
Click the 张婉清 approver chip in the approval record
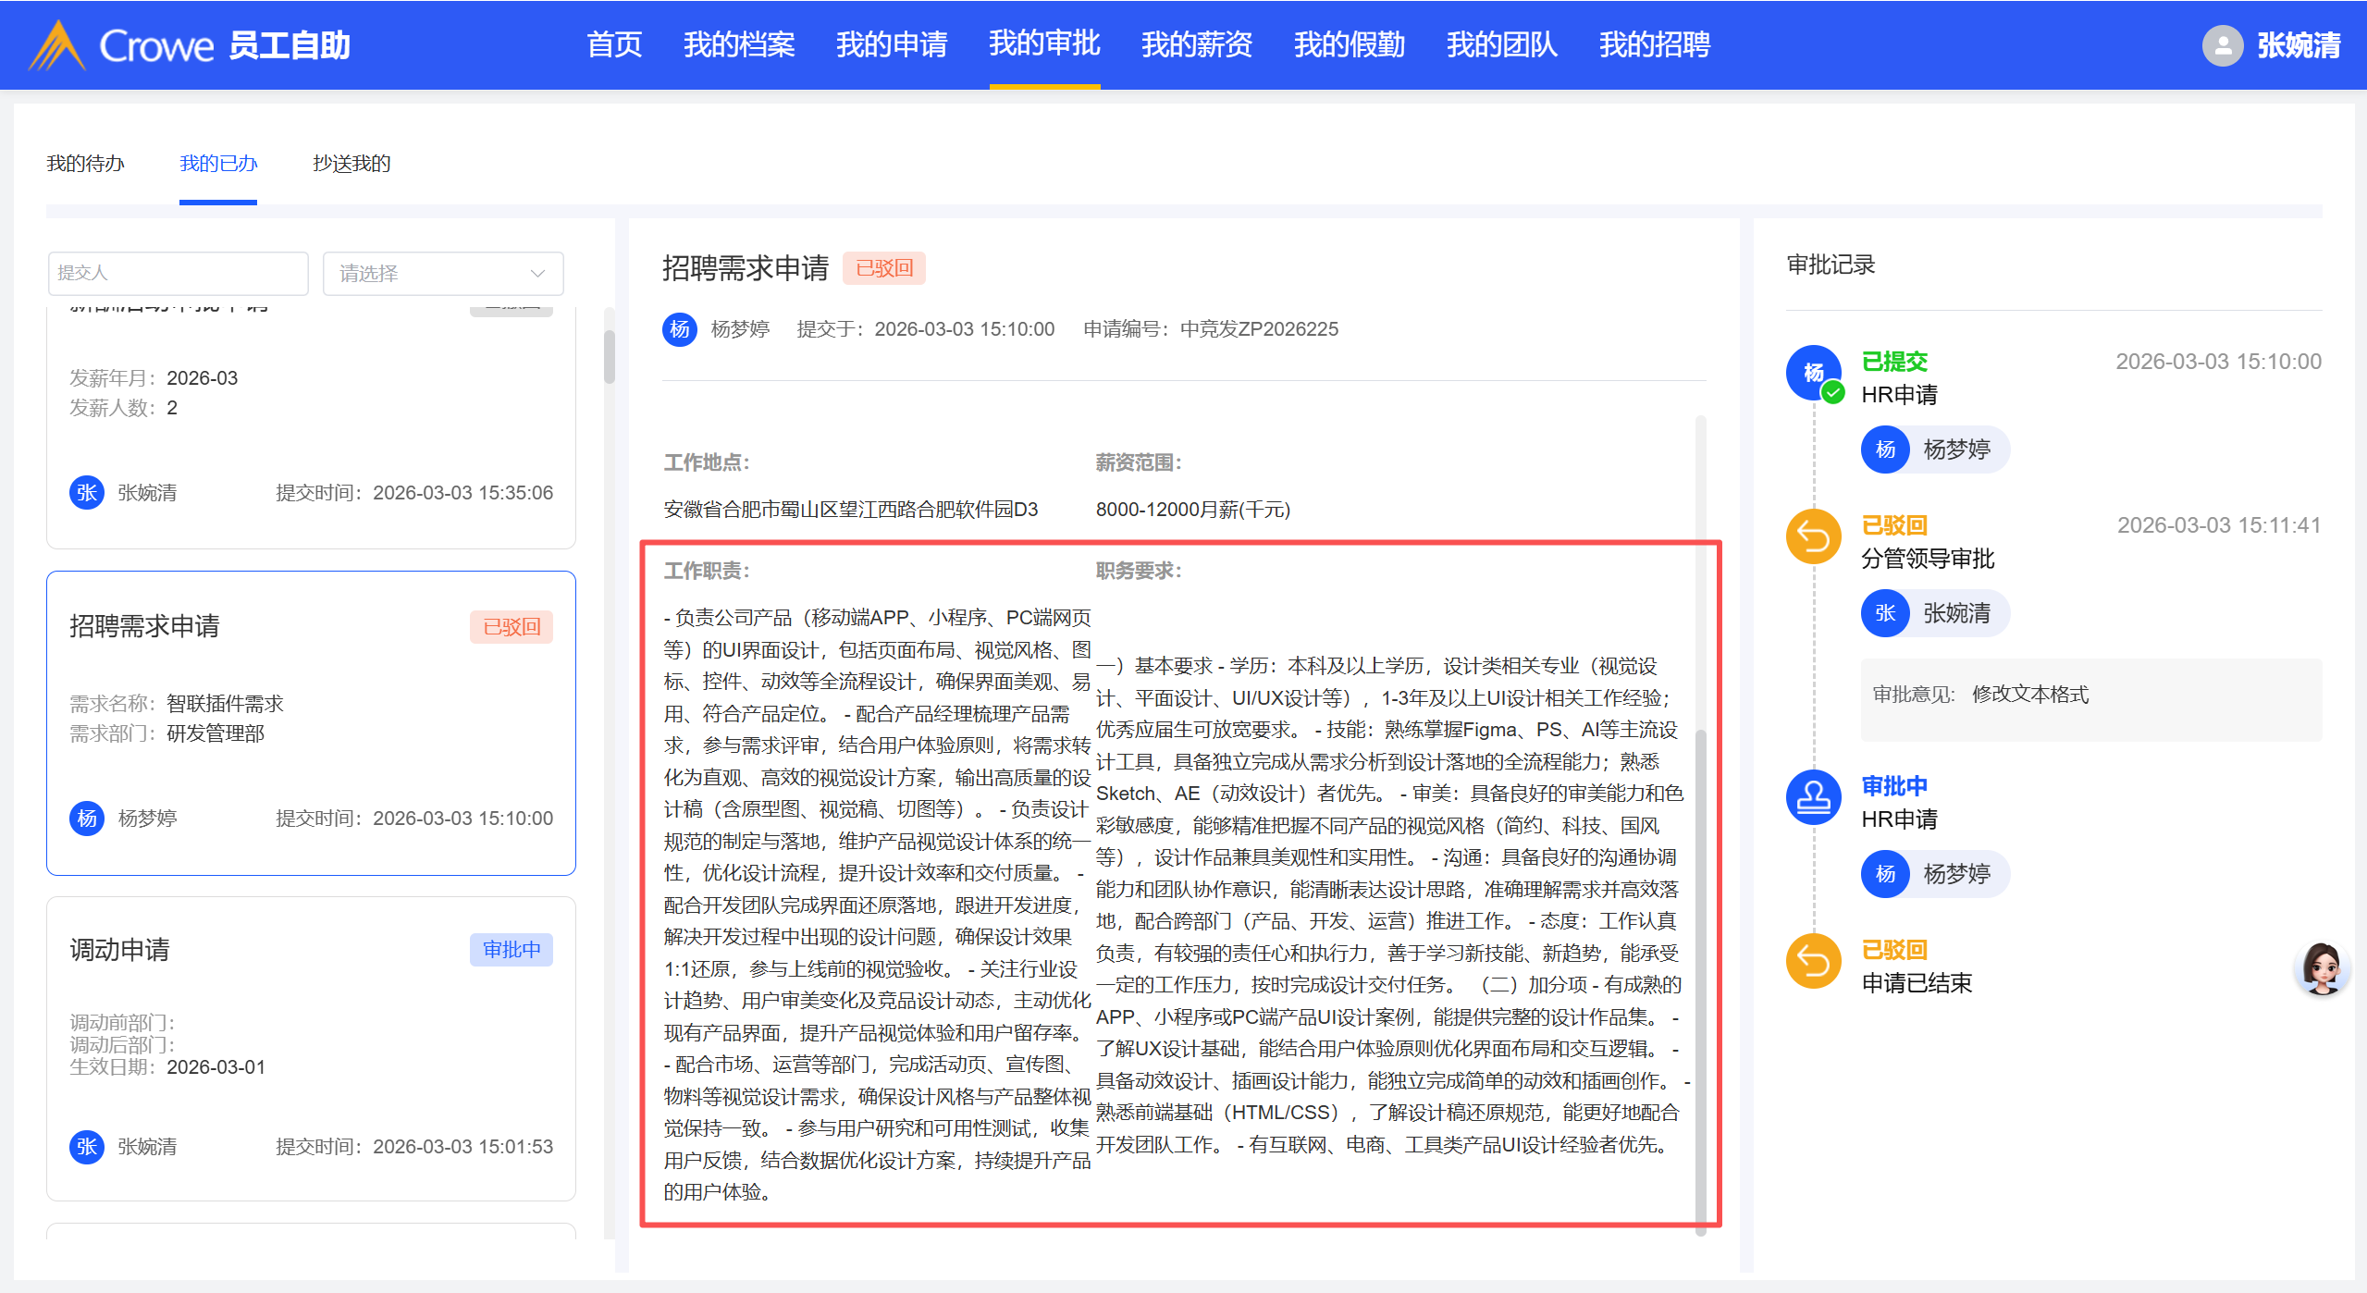(x=1935, y=613)
